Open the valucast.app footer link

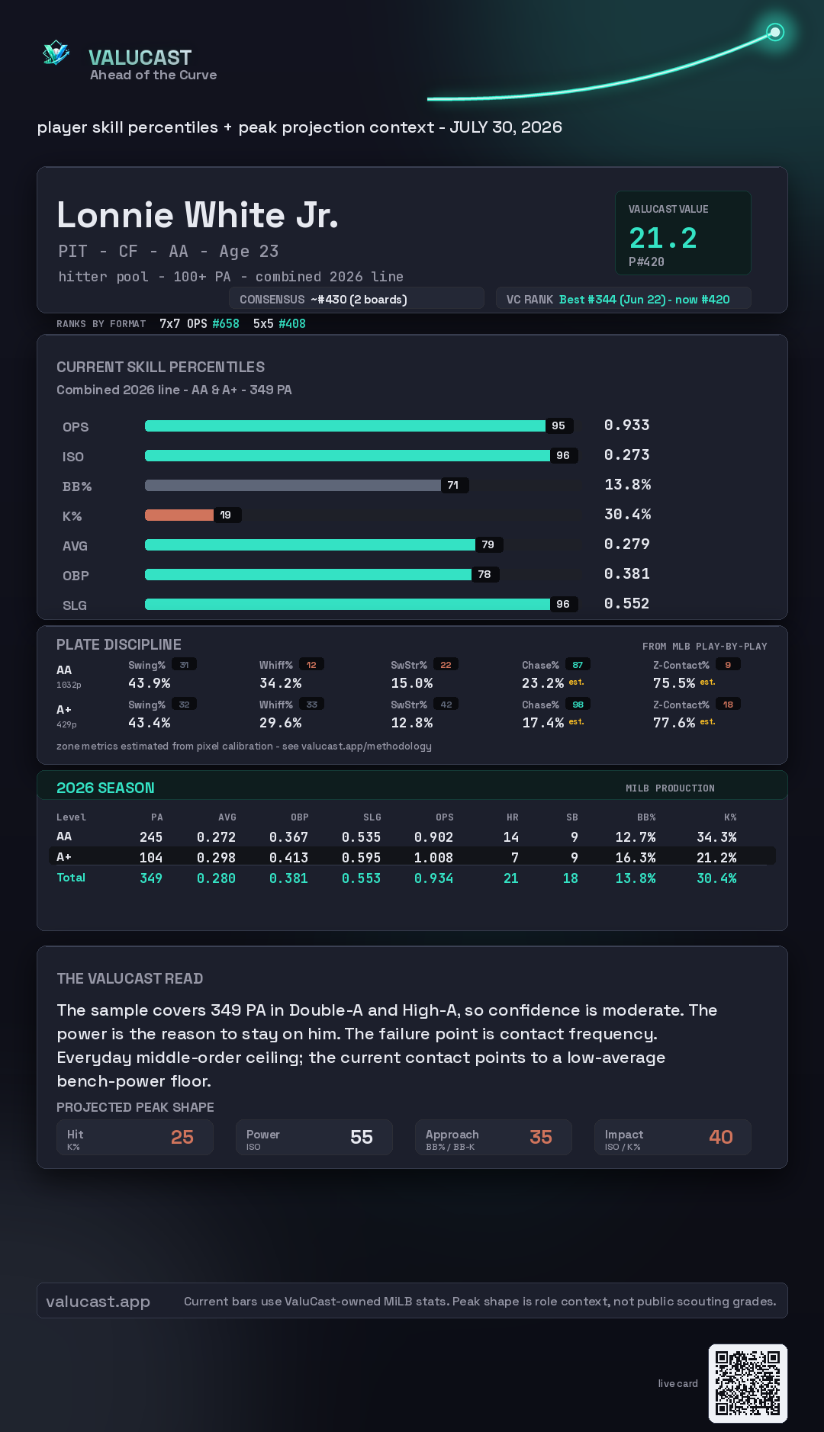click(x=98, y=1302)
